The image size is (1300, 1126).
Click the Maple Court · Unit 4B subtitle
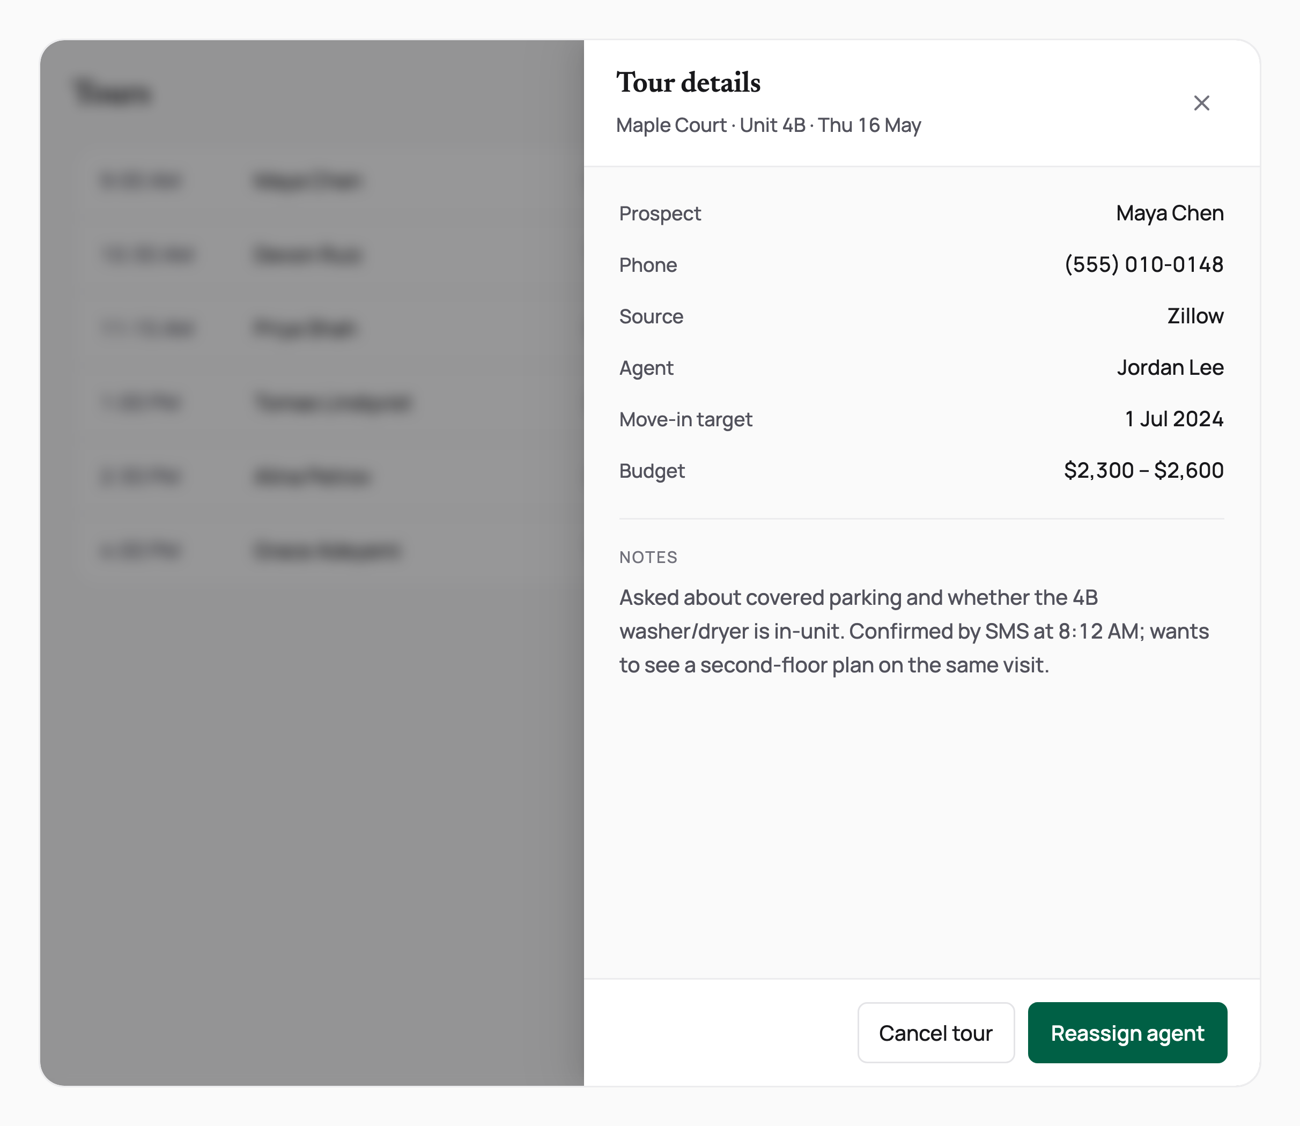click(769, 125)
